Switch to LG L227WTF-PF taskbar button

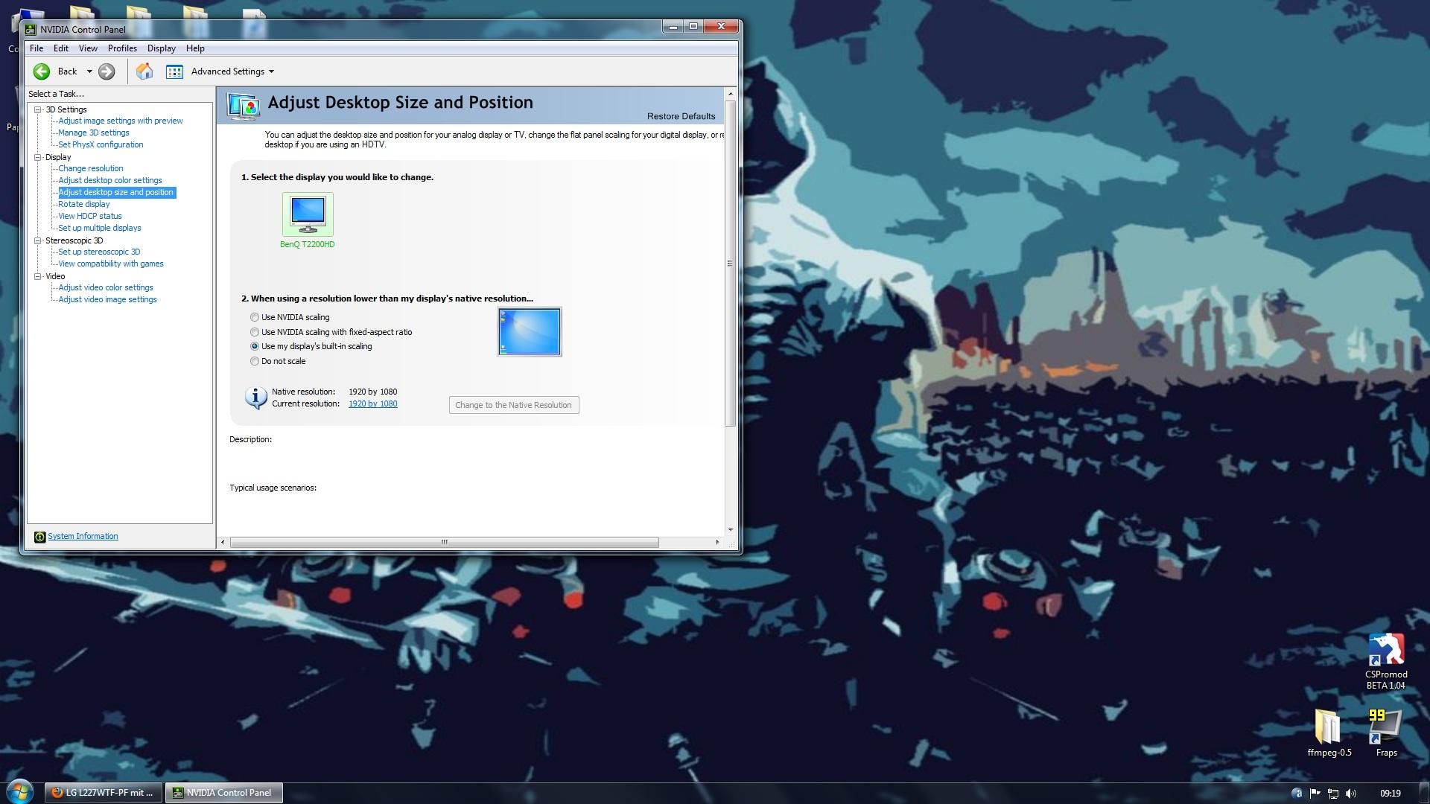[x=104, y=794]
